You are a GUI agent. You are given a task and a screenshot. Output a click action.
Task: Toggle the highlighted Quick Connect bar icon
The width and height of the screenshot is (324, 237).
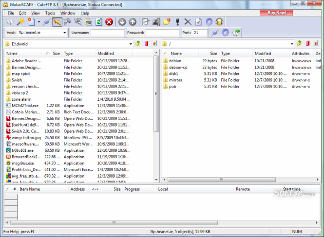[x=57, y=22]
